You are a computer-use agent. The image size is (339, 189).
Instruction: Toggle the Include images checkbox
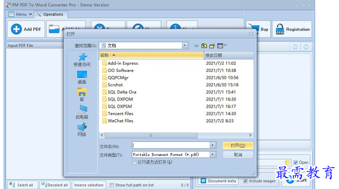click(x=246, y=181)
